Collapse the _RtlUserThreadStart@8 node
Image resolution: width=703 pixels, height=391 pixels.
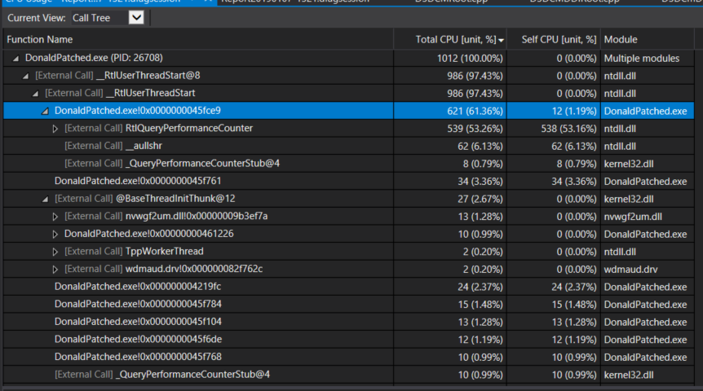pyautogui.click(x=25, y=76)
